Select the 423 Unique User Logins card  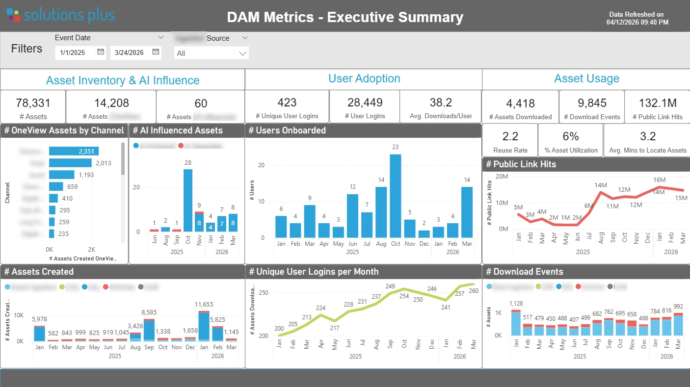coord(287,106)
